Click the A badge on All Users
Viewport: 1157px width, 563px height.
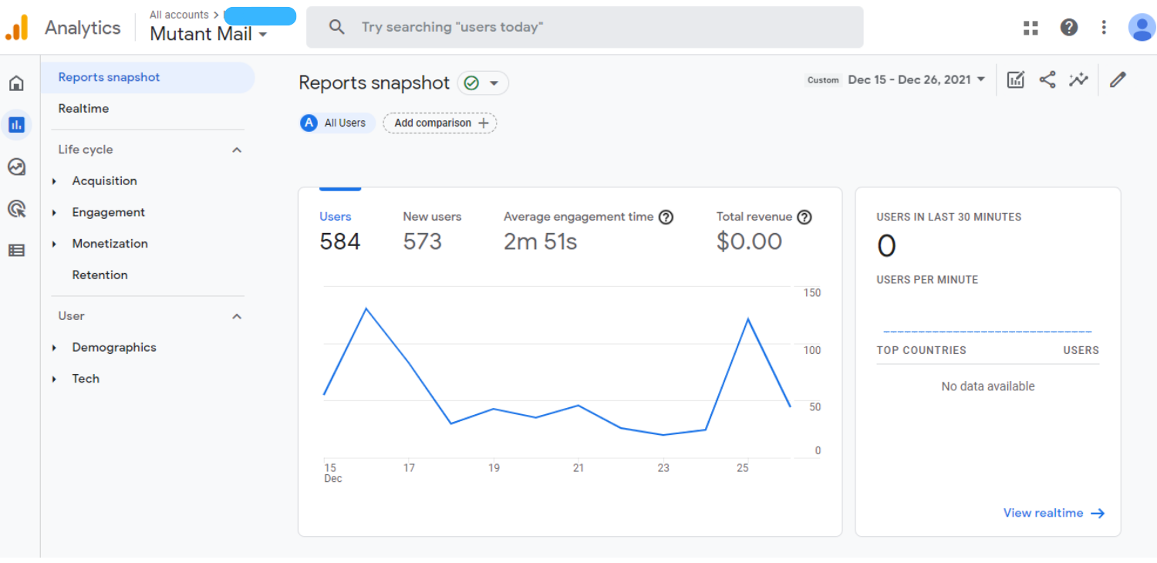[309, 123]
